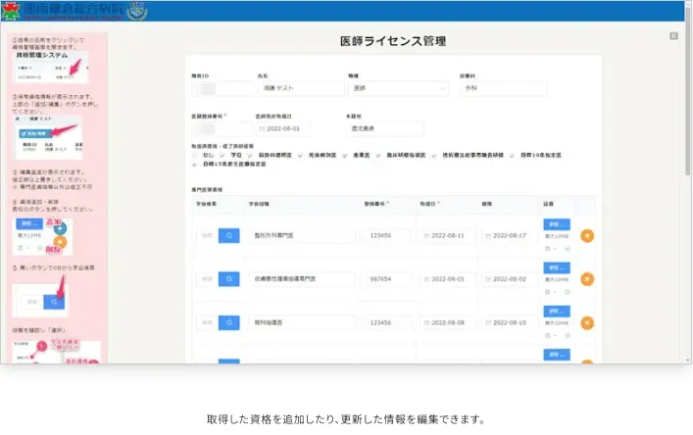Click the 登録番号 column header
This screenshot has height=435, width=693.
click(x=376, y=204)
